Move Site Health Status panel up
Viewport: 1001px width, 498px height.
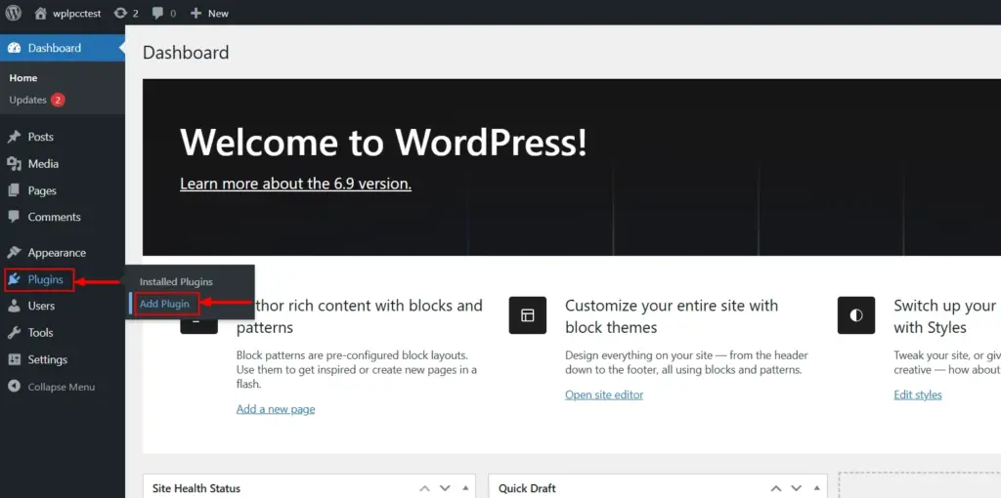pos(424,488)
